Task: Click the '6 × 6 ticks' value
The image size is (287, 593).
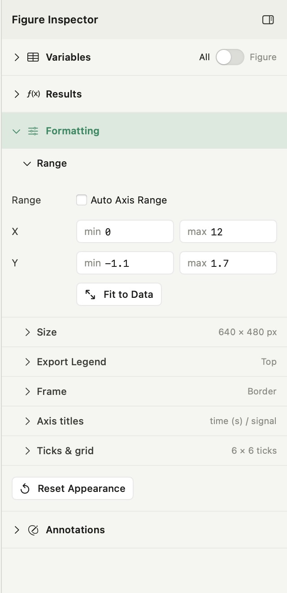Action: [x=254, y=451]
